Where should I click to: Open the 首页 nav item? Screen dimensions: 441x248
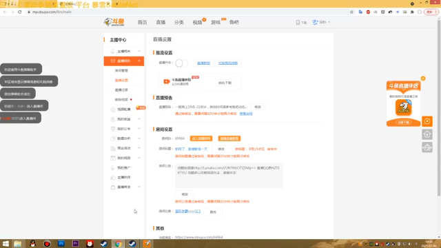(143, 22)
